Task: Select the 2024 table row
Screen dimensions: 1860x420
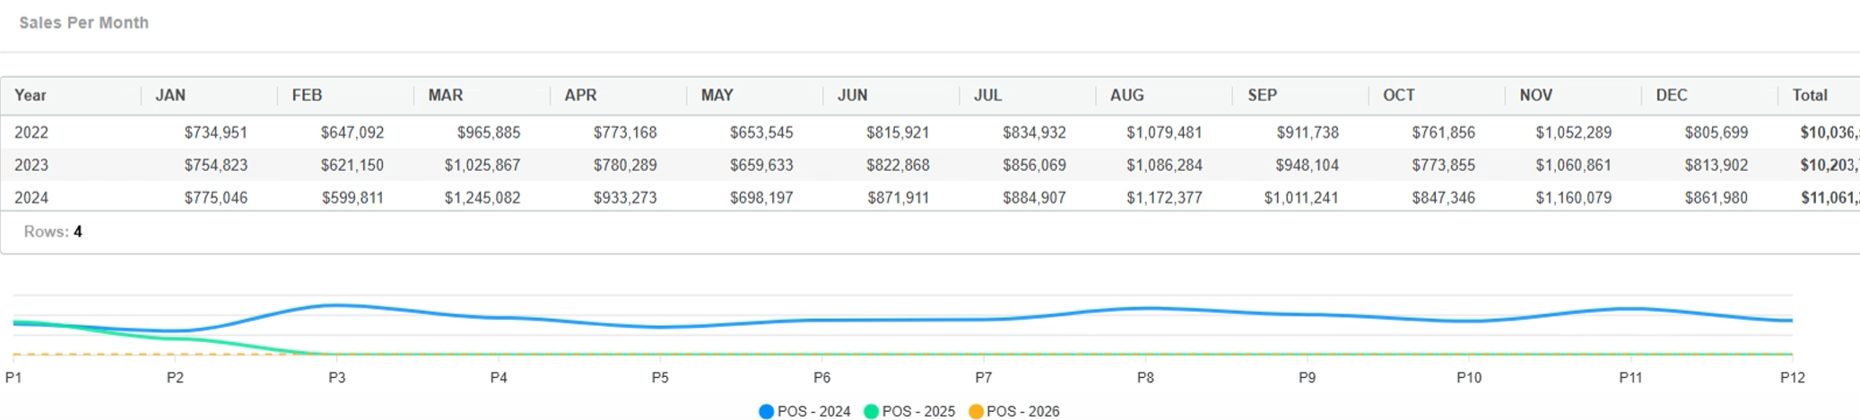Action: click(x=930, y=197)
